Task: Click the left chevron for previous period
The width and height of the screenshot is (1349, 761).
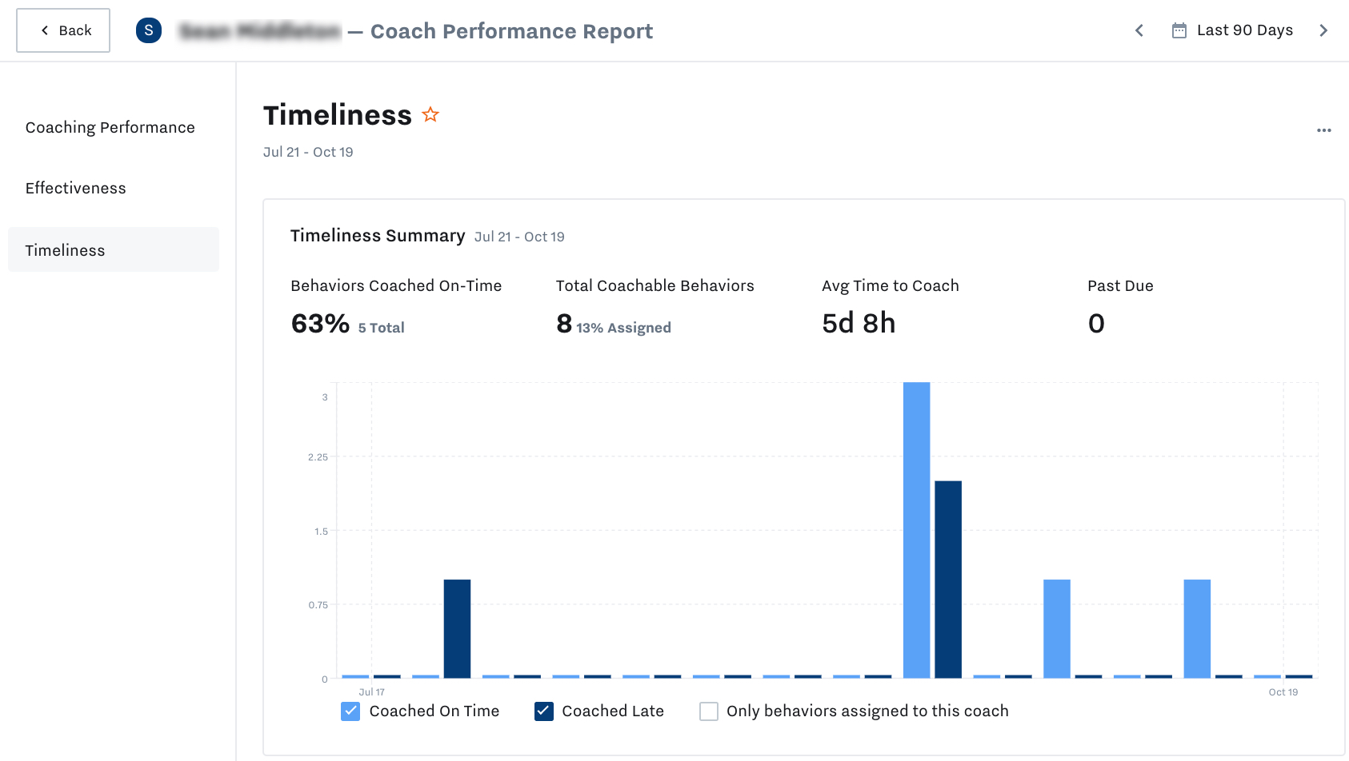Action: click(x=1139, y=30)
